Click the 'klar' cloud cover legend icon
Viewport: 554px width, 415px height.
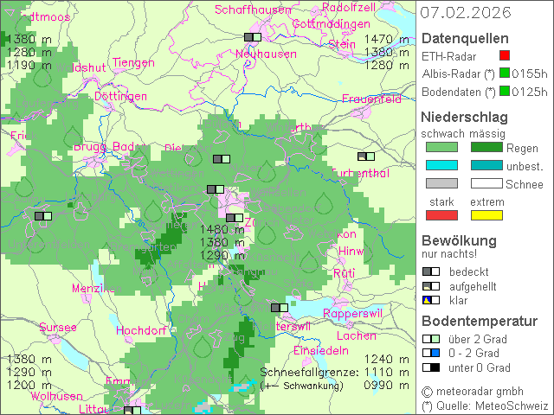[x=430, y=300]
